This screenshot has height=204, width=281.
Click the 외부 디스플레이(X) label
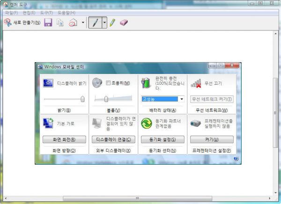113,151
